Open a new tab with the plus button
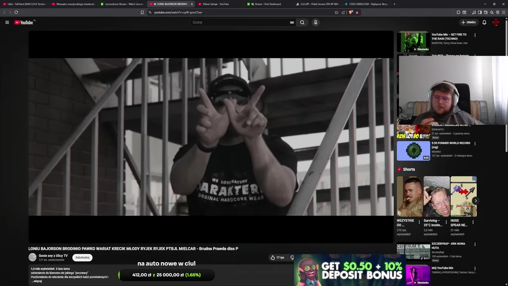This screenshot has height=286, width=508. point(394,4)
